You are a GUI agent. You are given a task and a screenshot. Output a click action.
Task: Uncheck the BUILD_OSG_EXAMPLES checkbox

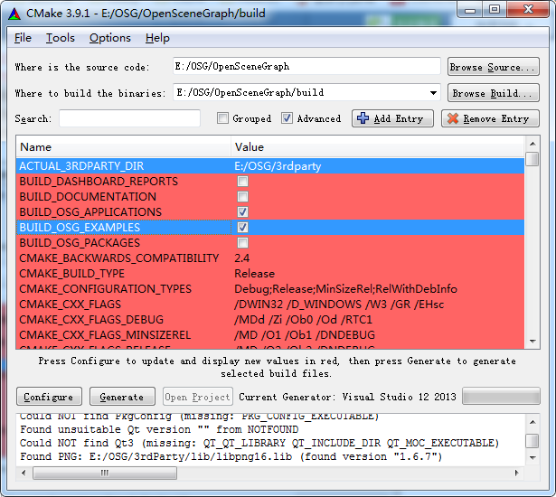tap(242, 228)
